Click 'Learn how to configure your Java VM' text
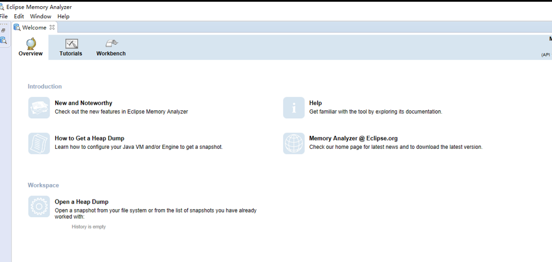The width and height of the screenshot is (552, 262). (139, 147)
